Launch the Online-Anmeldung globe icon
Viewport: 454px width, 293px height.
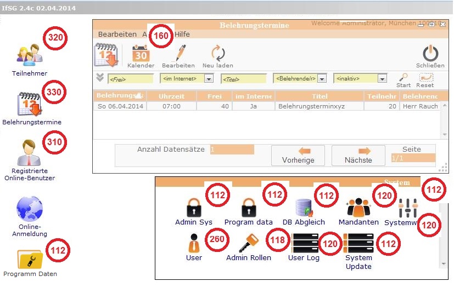pyautogui.click(x=30, y=209)
